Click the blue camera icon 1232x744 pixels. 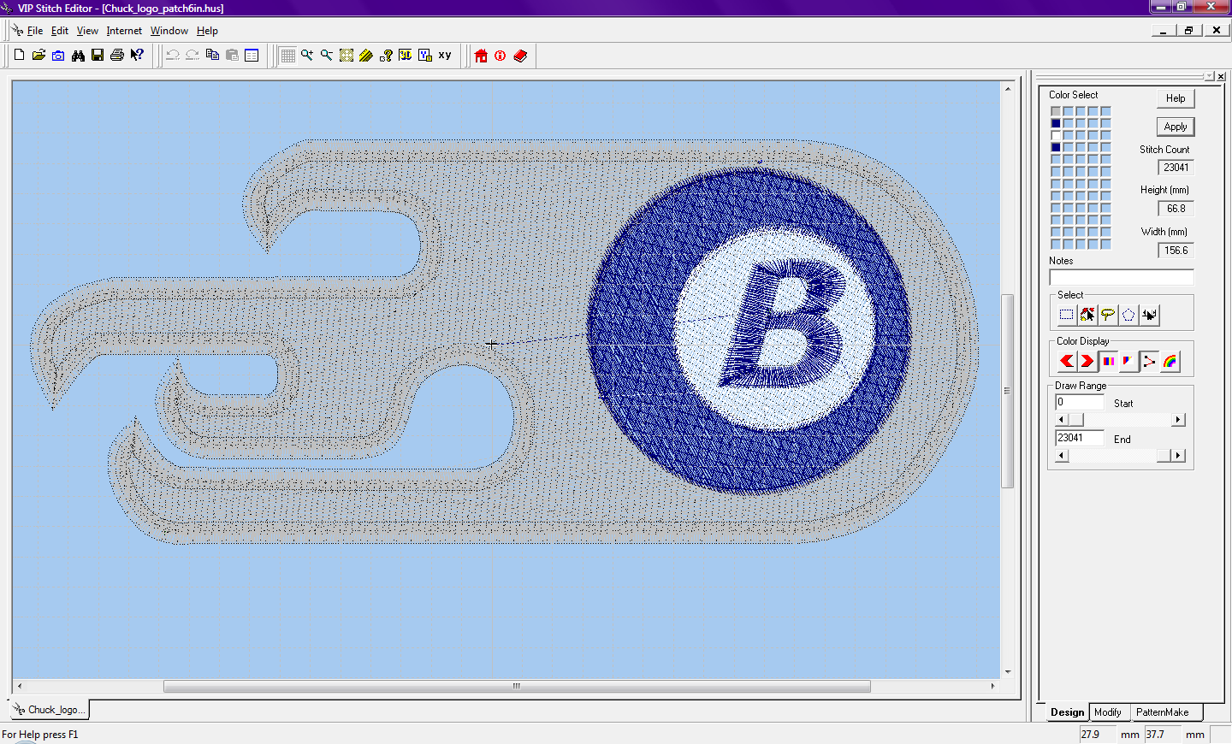pos(58,56)
